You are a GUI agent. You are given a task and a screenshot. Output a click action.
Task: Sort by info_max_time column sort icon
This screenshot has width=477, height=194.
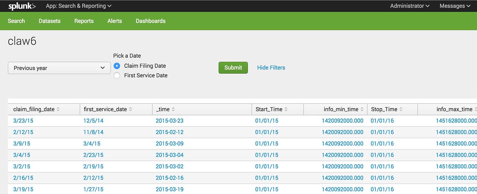coord(475,109)
